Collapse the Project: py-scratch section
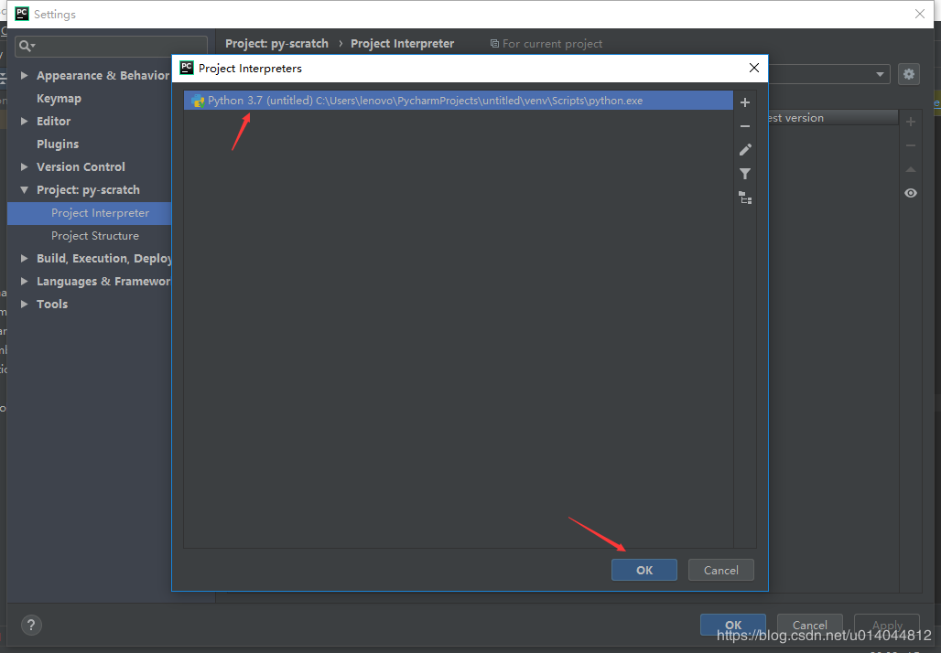 [x=24, y=190]
